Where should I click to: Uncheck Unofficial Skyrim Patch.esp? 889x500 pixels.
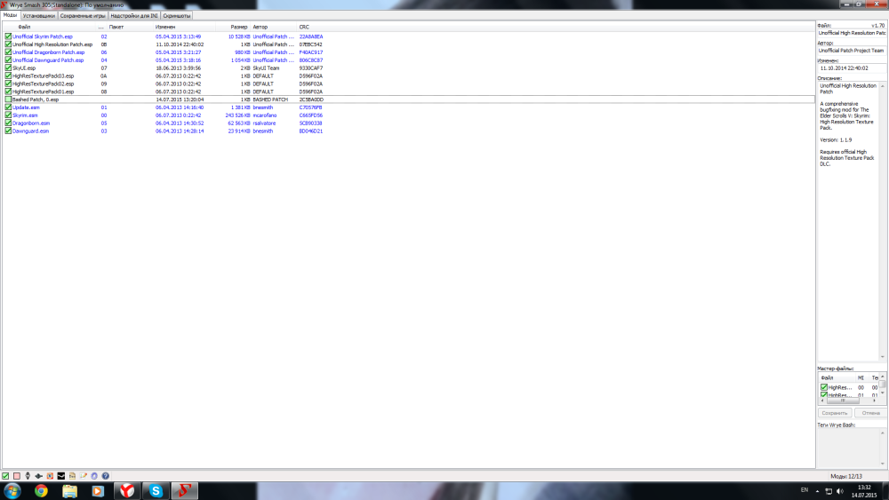pos(8,36)
